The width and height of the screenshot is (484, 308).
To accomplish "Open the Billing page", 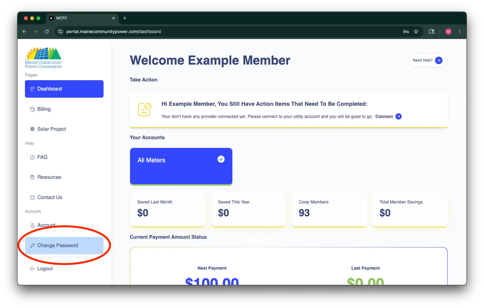I will pyautogui.click(x=64, y=109).
